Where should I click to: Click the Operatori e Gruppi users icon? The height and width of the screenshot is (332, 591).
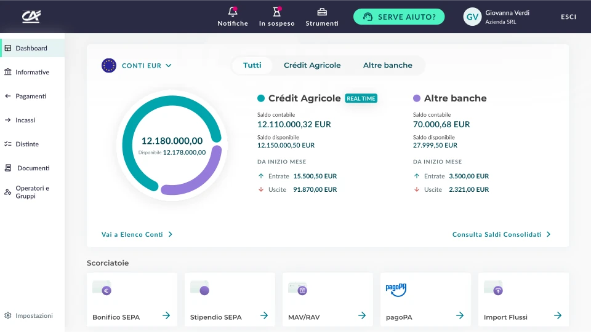8,192
